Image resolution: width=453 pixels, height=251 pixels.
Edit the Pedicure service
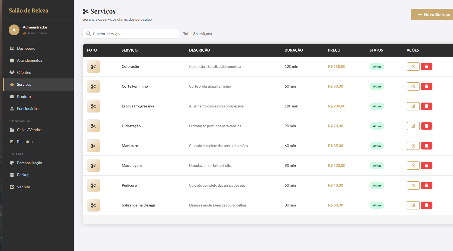coord(413,185)
